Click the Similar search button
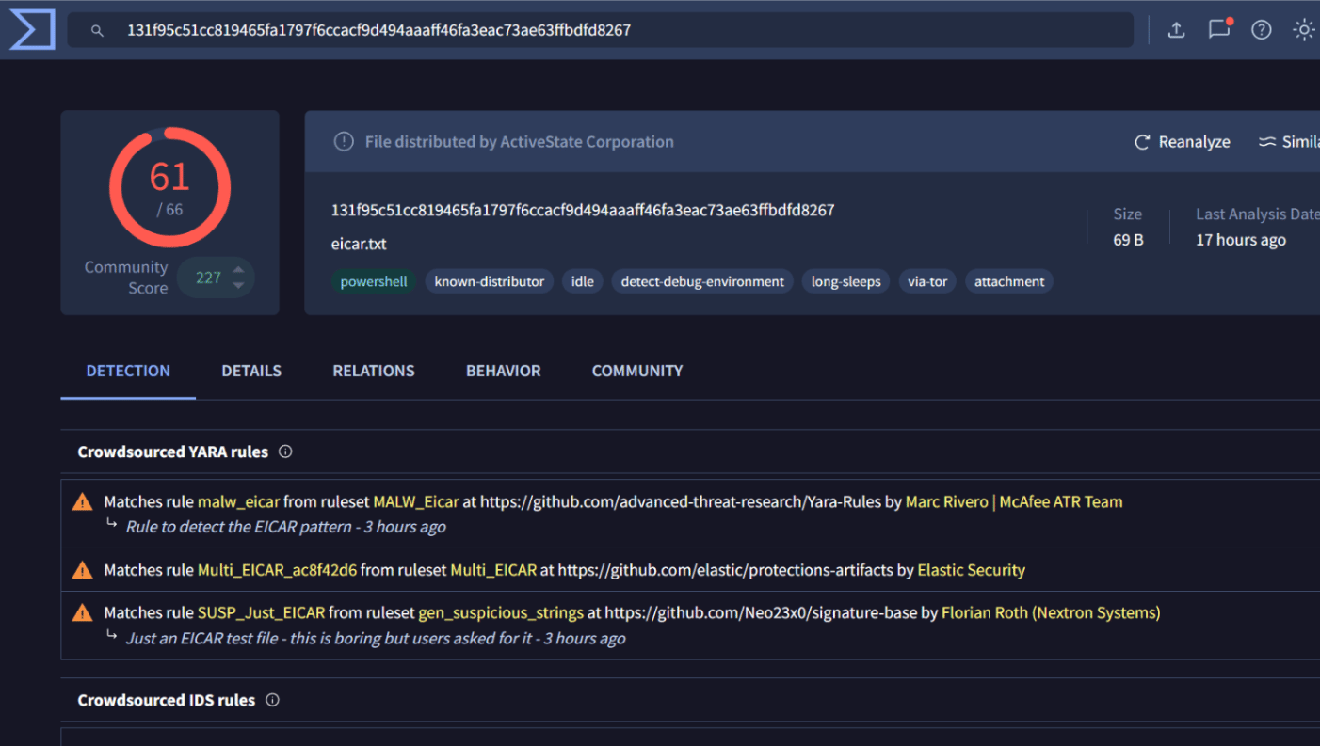Image resolution: width=1320 pixels, height=746 pixels. pos(1289,142)
